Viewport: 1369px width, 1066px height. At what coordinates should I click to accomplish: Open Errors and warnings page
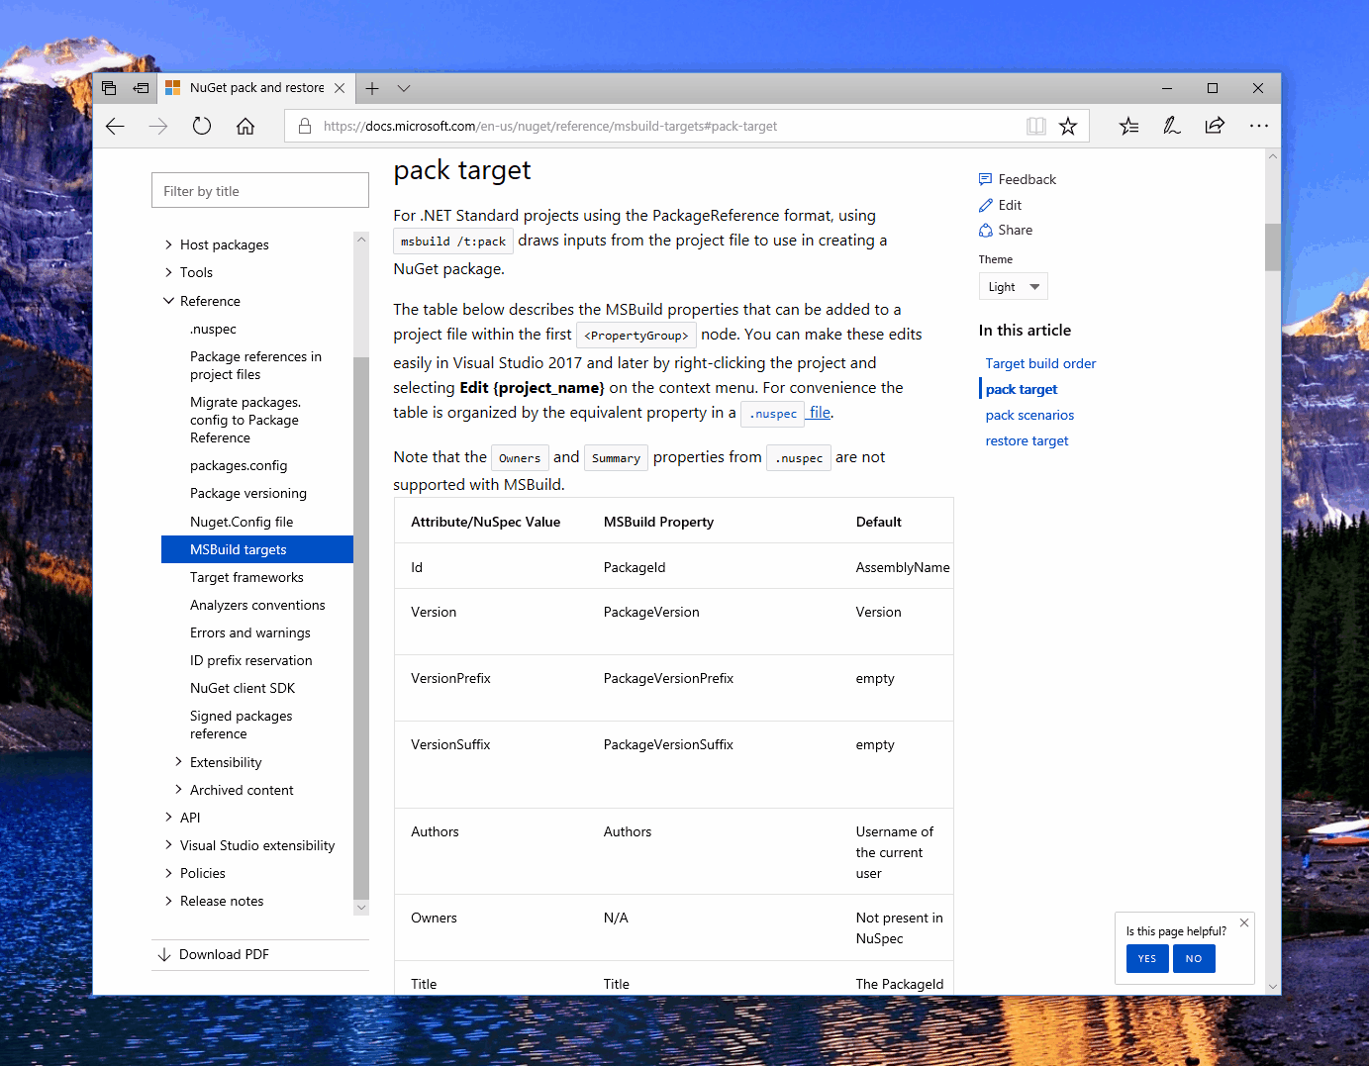coord(250,632)
